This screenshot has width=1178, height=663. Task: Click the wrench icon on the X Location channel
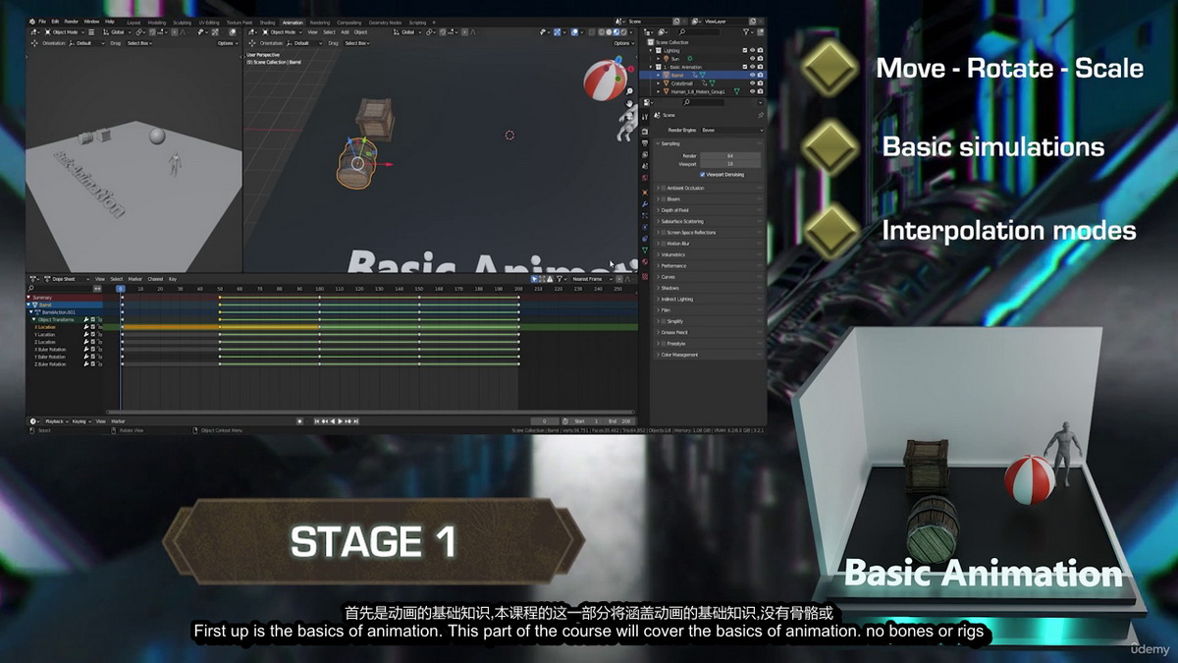(x=86, y=327)
